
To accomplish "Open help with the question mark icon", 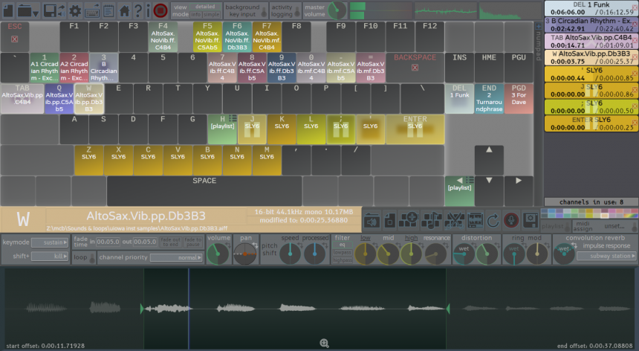I will click(138, 10).
